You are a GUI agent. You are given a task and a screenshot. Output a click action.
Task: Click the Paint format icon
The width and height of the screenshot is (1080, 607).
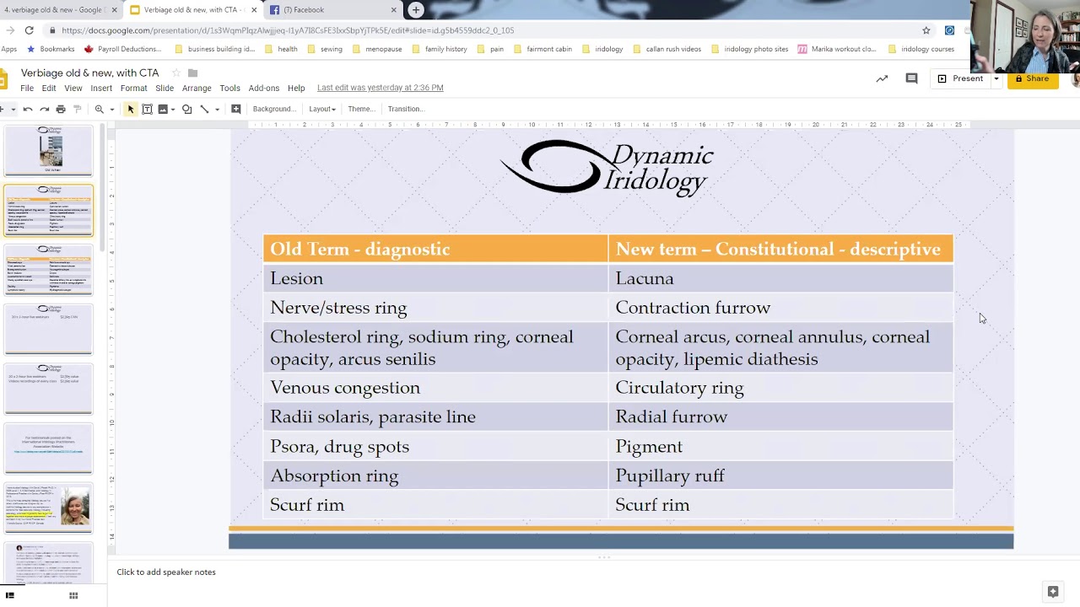point(78,109)
